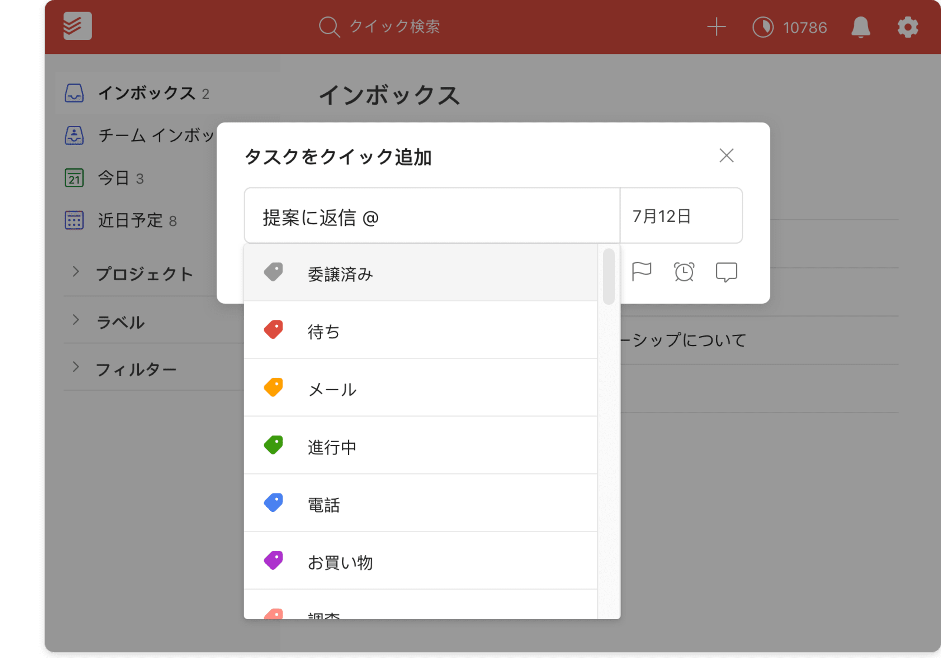
Task: Expand the ラベル section chevron
Action: pyautogui.click(x=75, y=320)
